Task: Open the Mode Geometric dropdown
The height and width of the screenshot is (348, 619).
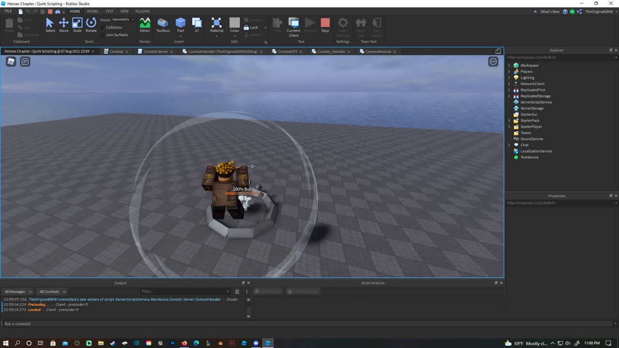Action: pos(123,19)
